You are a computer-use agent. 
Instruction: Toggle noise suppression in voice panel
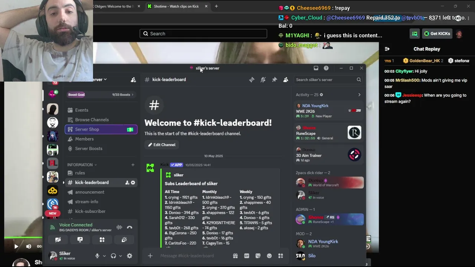point(119,227)
